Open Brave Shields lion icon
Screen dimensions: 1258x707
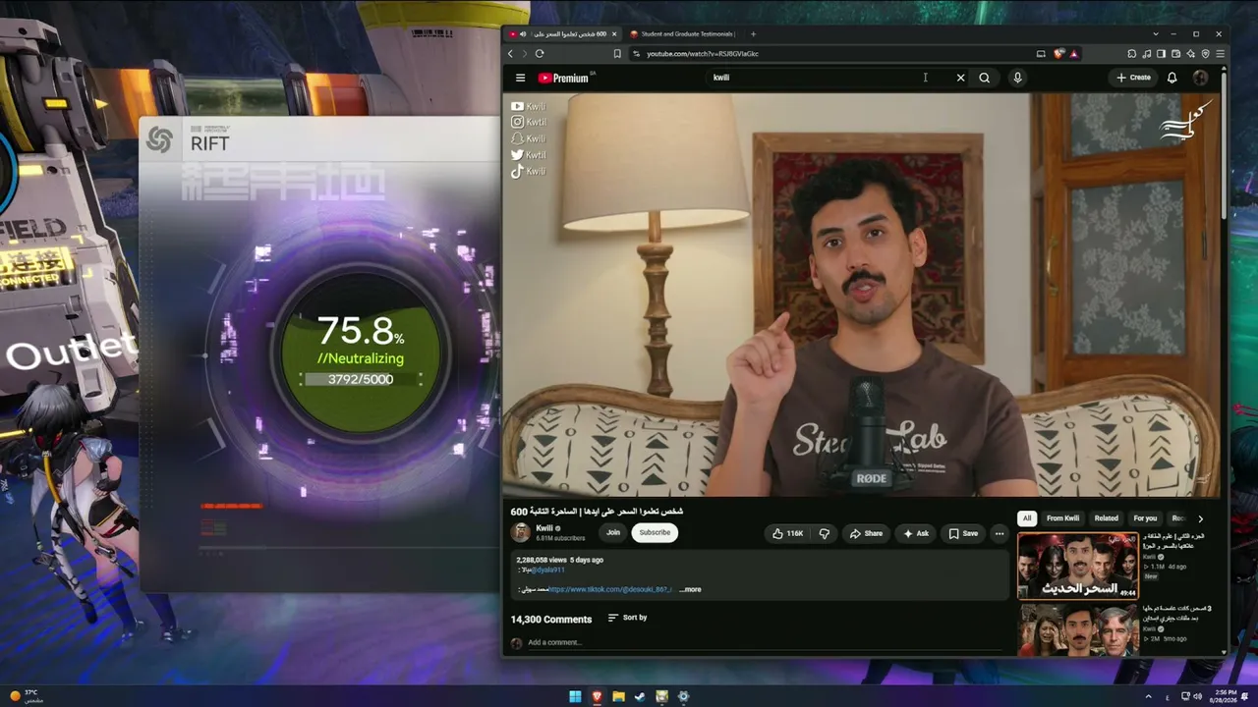pos(1058,54)
